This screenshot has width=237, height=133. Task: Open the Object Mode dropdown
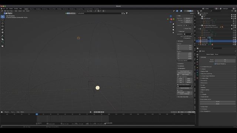pyautogui.click(x=9, y=11)
